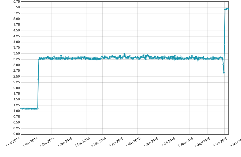This screenshot has height=157, width=241.
Task: Click the vertical jump segment in mid-November 2014
Action: tap(38, 94)
